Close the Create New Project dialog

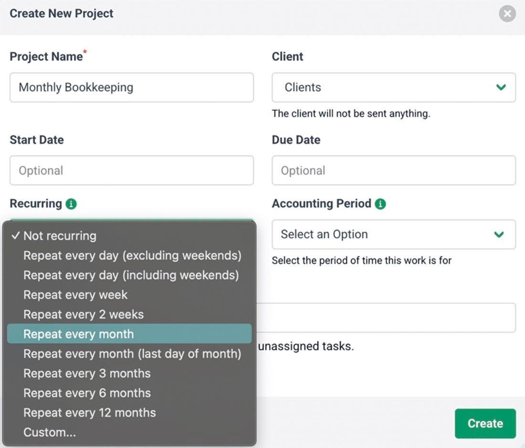coord(507,13)
